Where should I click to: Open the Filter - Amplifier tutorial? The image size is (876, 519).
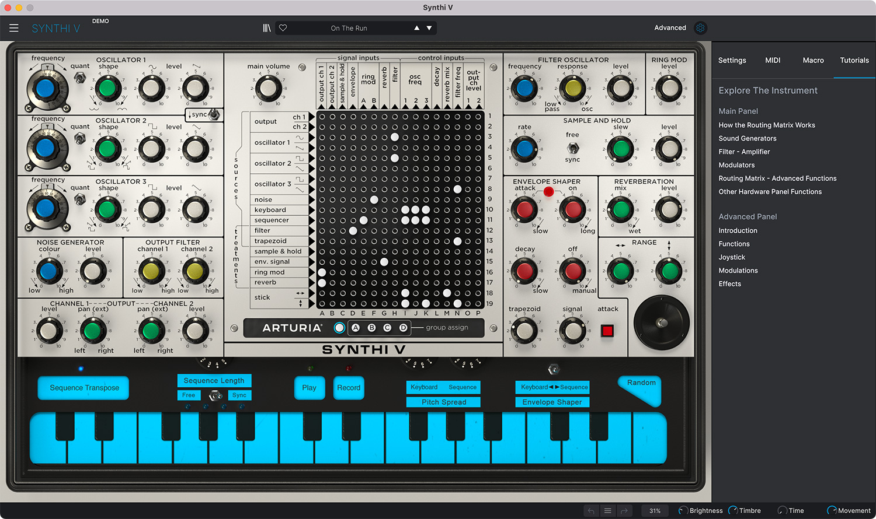(744, 152)
